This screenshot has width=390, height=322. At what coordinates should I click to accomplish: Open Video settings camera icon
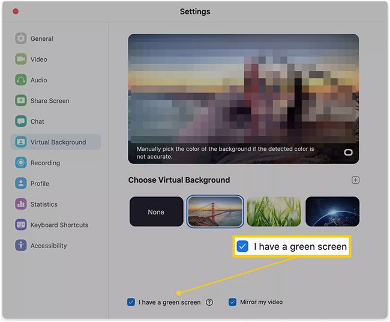click(21, 59)
